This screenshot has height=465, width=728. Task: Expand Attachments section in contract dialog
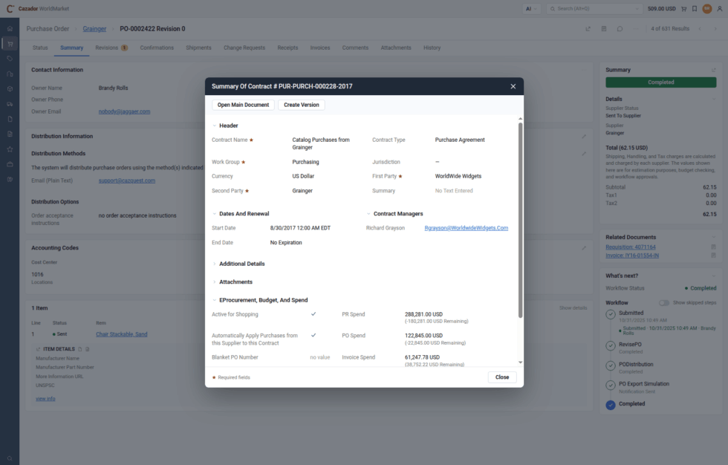[x=215, y=282]
